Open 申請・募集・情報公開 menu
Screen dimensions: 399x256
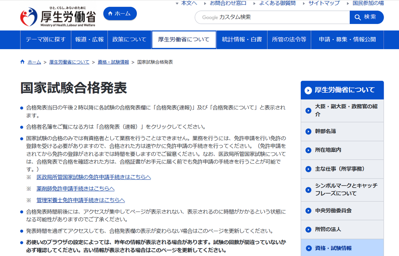pos(347,40)
